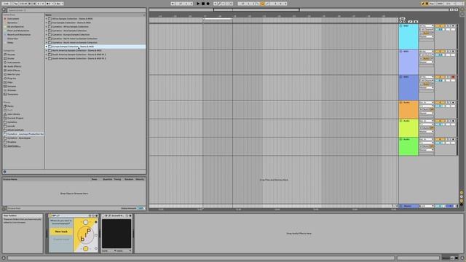Click the Add Folder link

pyautogui.click(x=14, y=146)
